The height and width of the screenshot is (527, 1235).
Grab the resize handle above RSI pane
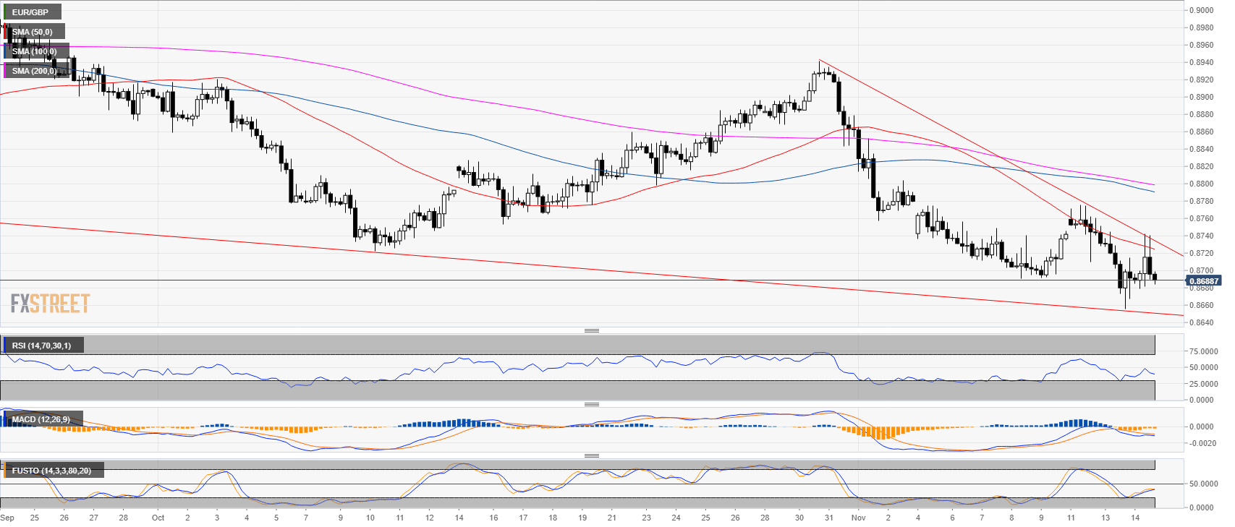click(x=591, y=330)
